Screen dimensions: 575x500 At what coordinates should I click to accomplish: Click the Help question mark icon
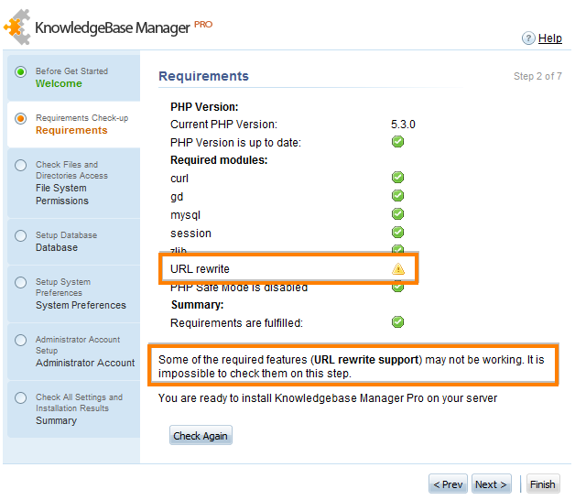[x=528, y=38]
